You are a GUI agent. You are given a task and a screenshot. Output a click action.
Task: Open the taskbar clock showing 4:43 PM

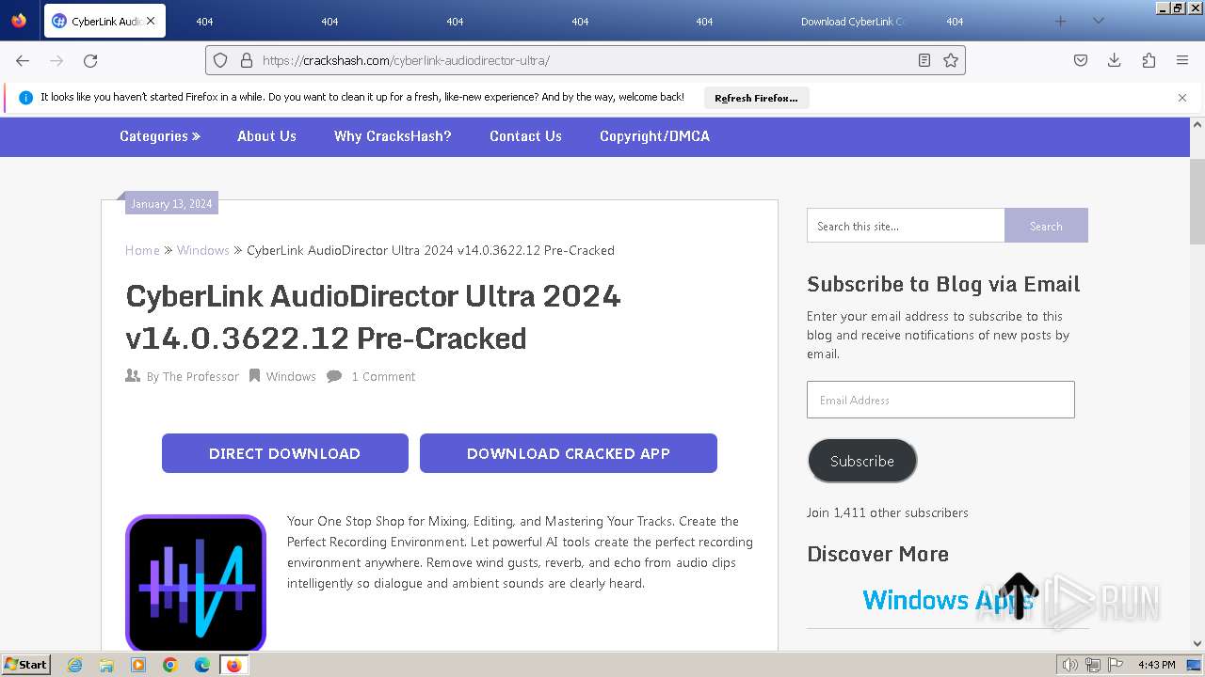(1156, 665)
